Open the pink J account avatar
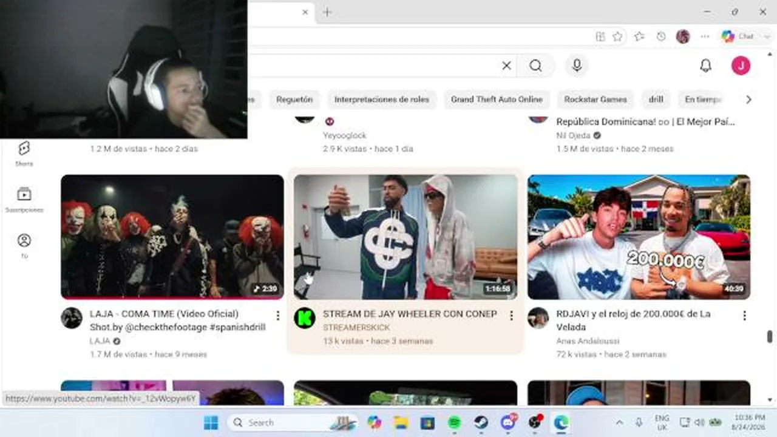 (x=741, y=66)
